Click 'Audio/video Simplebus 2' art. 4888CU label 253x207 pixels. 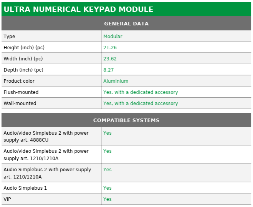46,136
